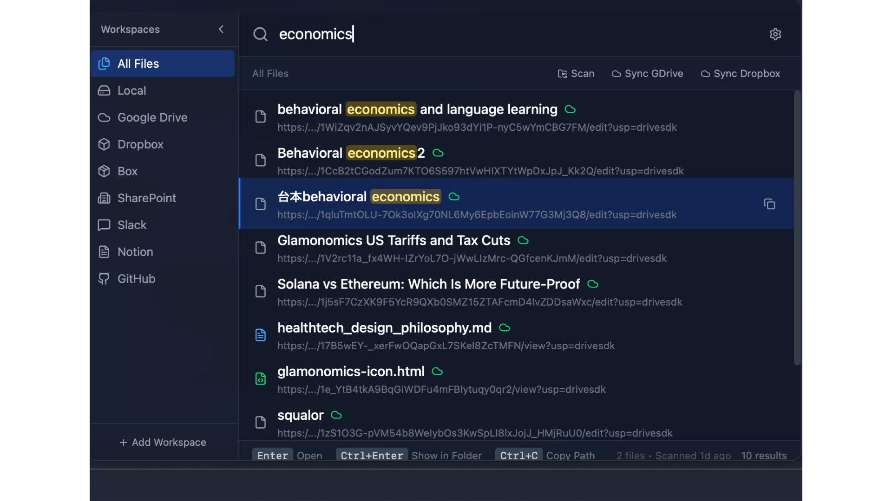Switch to the Local files tab

click(131, 90)
